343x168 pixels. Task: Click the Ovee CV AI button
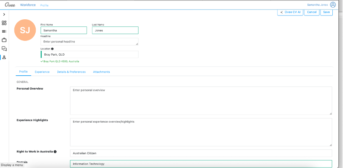(x=290, y=12)
